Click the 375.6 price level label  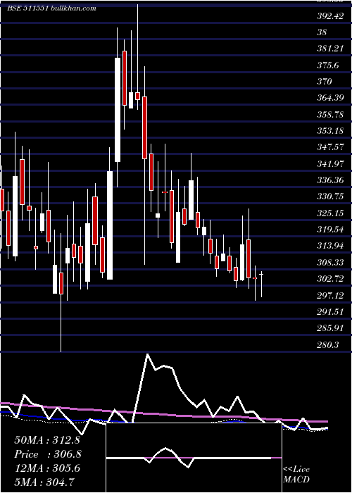click(x=328, y=65)
